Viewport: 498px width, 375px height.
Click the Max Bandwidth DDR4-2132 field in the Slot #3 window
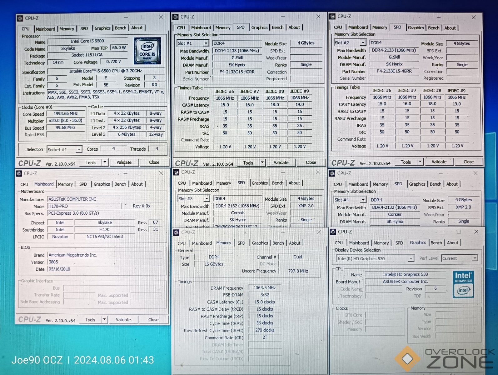237,206
